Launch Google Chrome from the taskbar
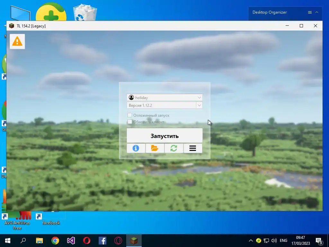329x247 pixels. (55, 241)
